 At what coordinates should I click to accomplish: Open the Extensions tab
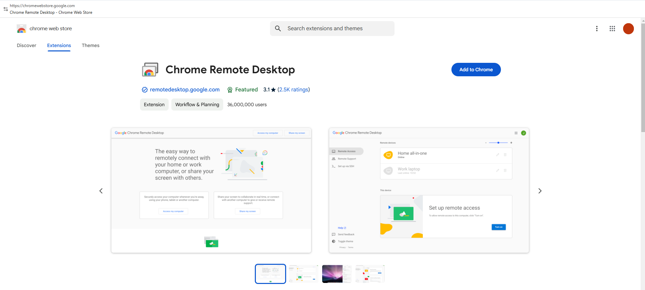(x=59, y=45)
